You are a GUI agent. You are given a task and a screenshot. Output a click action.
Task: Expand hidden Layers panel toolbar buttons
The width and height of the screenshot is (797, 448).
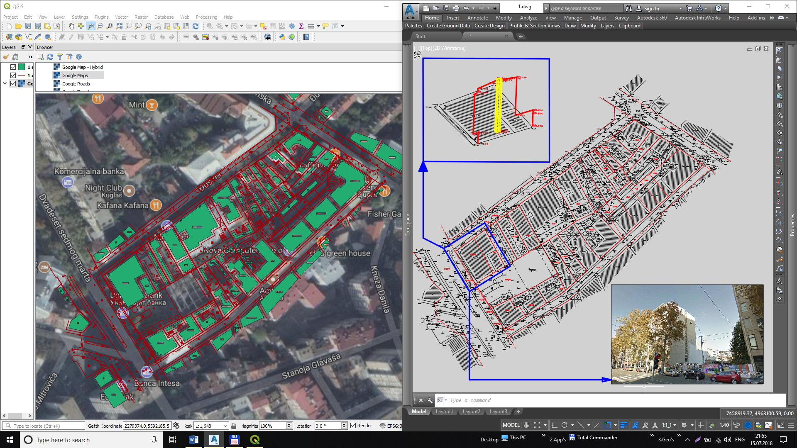click(x=30, y=57)
